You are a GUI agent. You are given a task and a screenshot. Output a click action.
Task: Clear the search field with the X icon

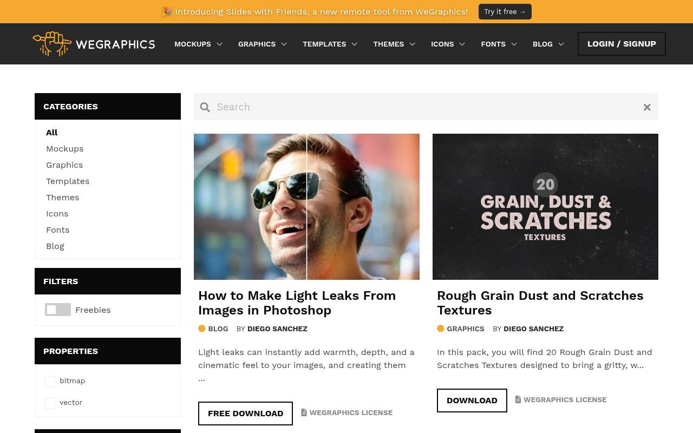(x=647, y=107)
